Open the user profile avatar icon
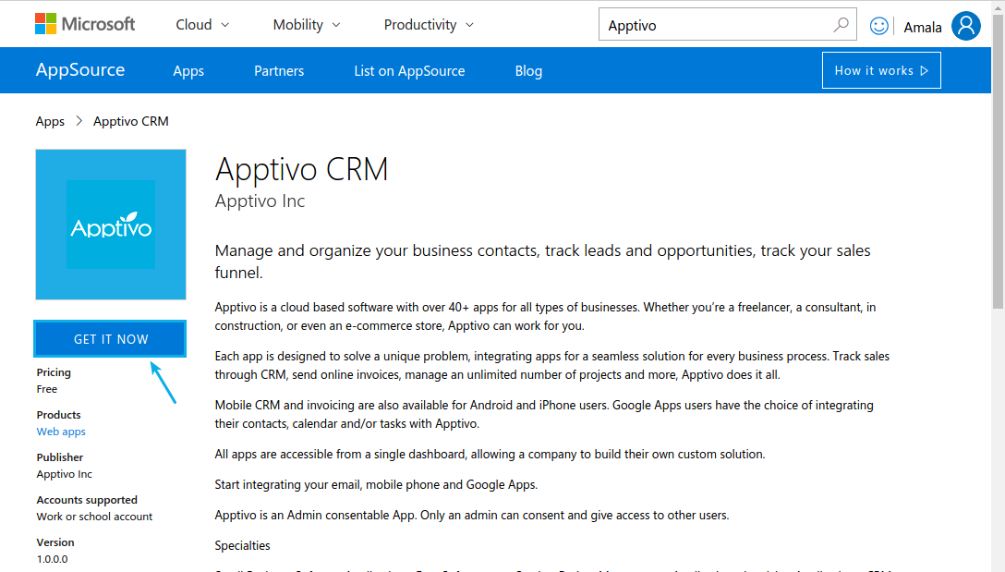Viewport: 1005px width, 572px height. tap(966, 26)
